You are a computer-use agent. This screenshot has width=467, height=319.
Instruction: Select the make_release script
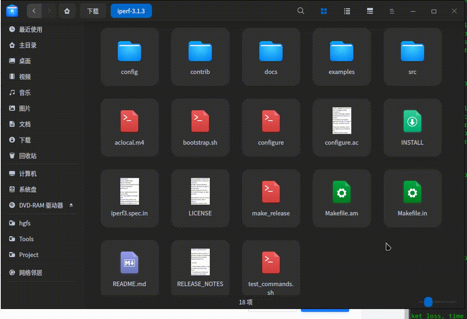[271, 198]
